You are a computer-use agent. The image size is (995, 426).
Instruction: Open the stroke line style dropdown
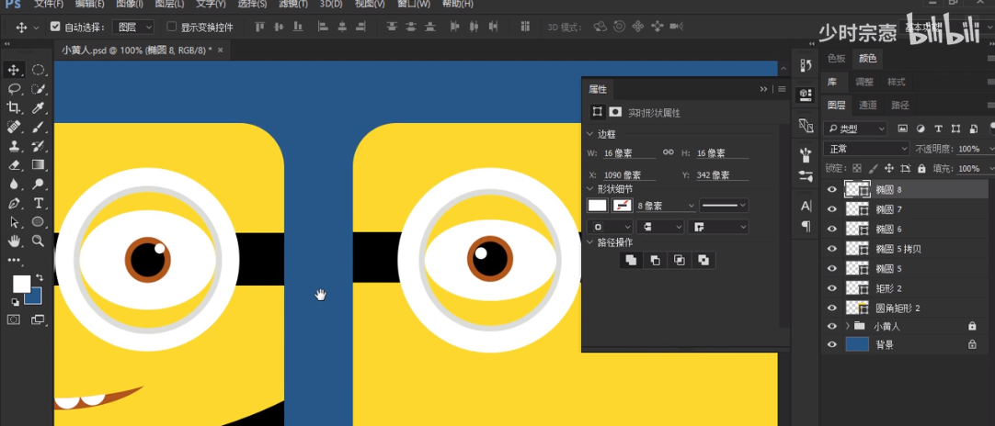pyautogui.click(x=724, y=206)
